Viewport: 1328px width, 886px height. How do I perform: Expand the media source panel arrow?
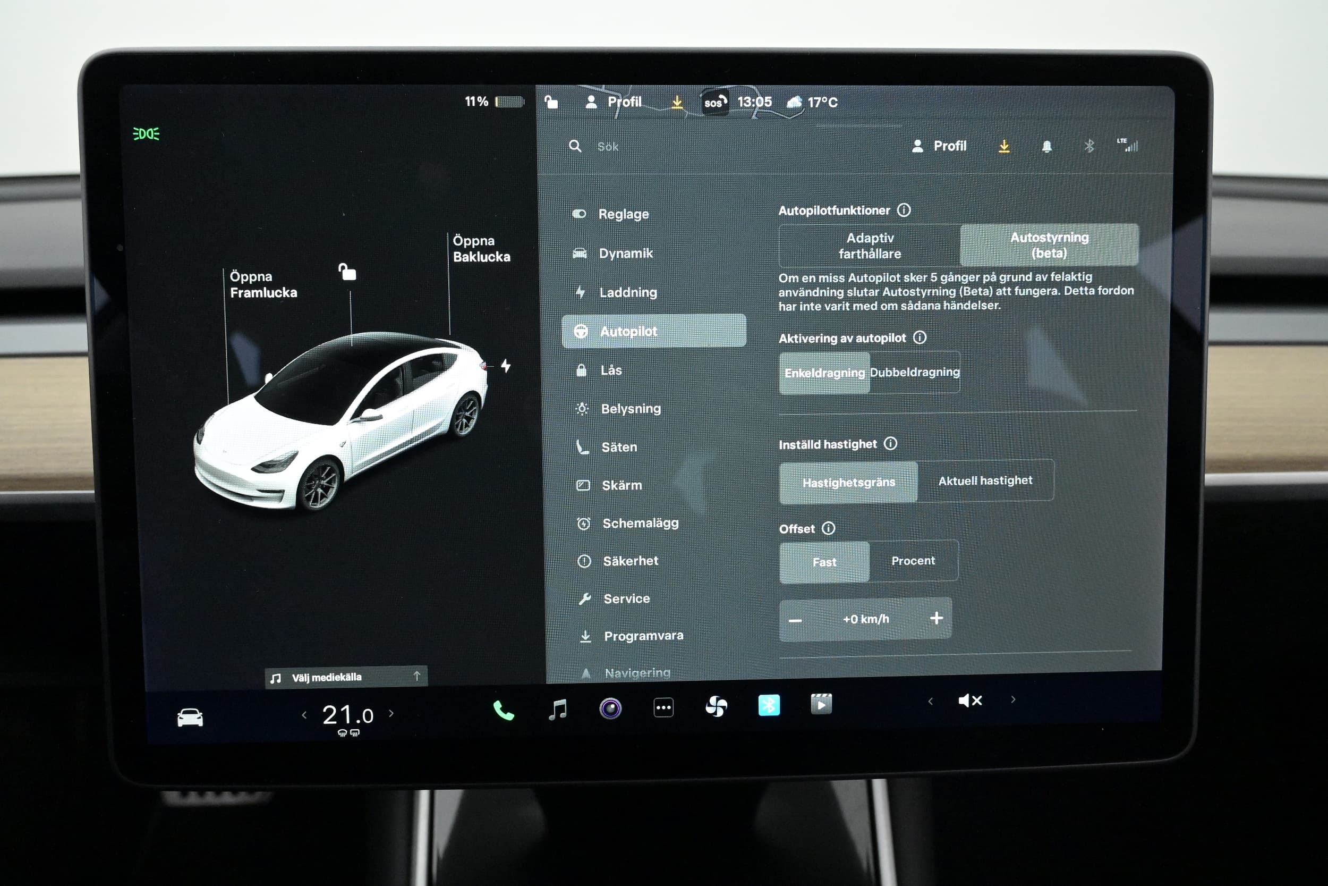pyautogui.click(x=416, y=676)
